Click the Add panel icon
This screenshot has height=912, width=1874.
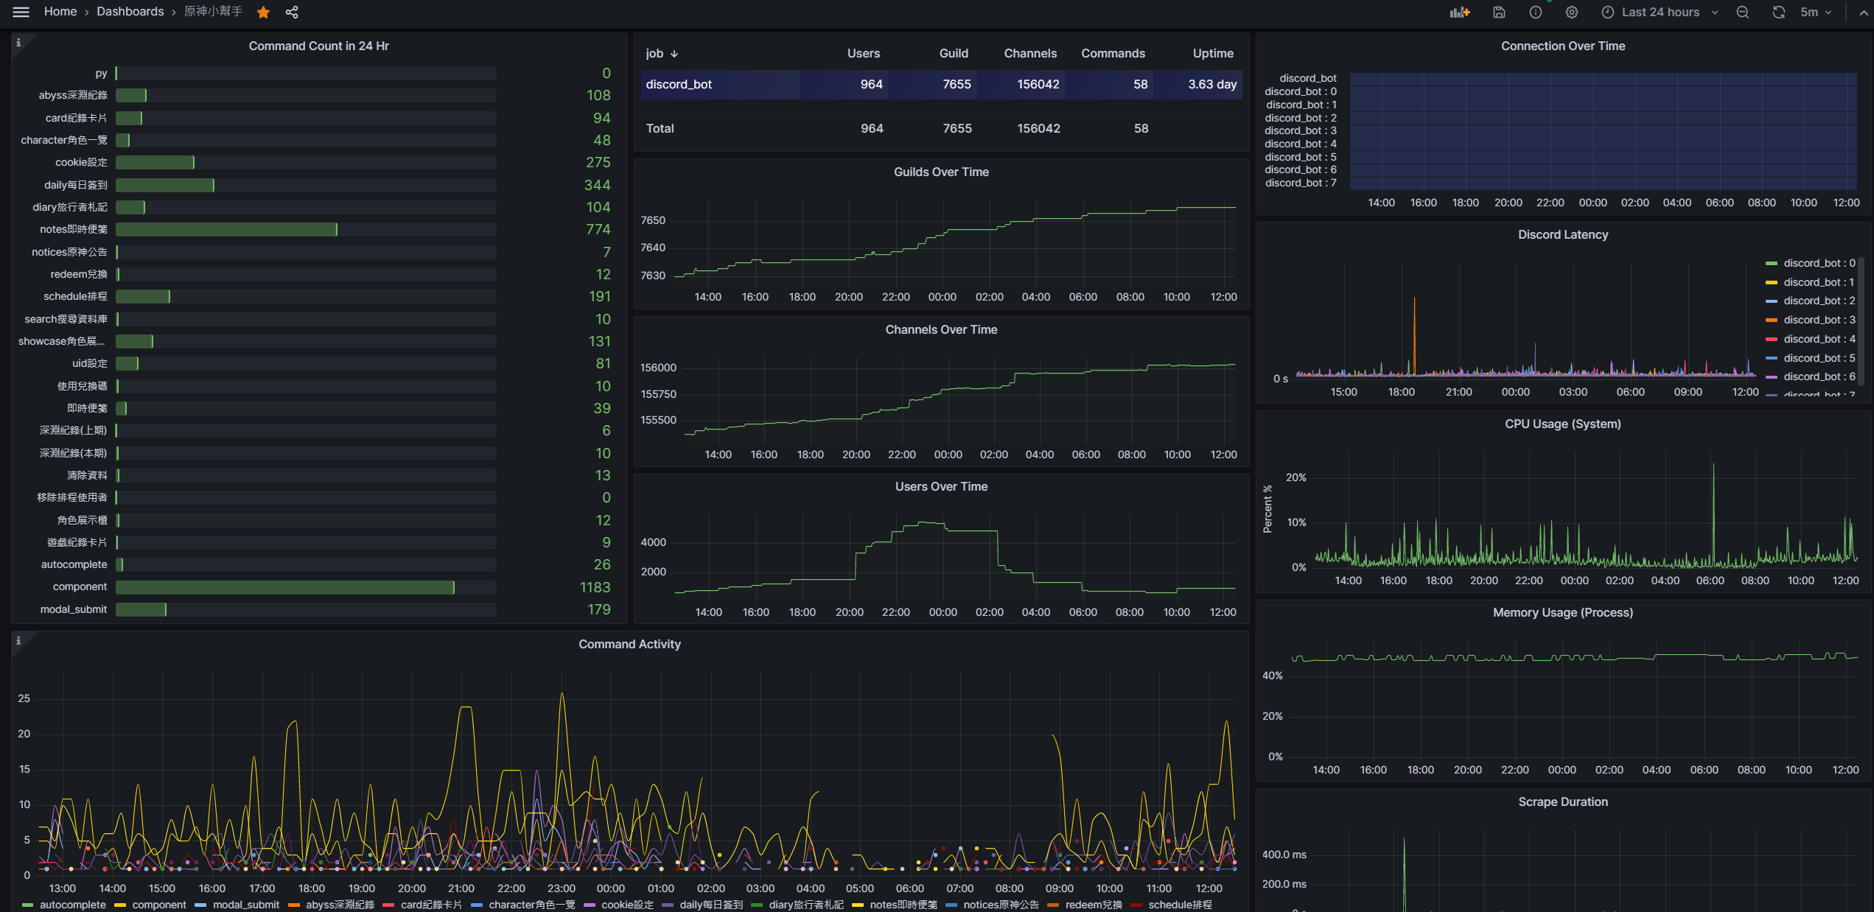[1459, 13]
